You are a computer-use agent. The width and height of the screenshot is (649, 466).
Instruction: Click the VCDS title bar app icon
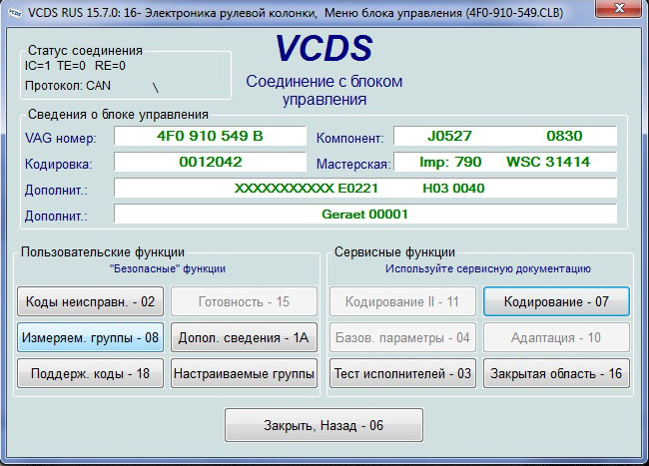click(x=15, y=13)
